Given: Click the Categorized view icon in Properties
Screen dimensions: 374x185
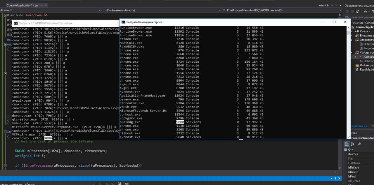Looking at the screenshot, I should (347, 144).
